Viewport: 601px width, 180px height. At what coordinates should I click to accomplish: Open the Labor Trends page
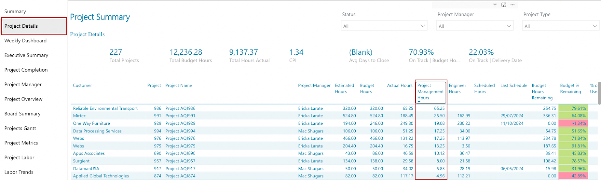tap(19, 172)
